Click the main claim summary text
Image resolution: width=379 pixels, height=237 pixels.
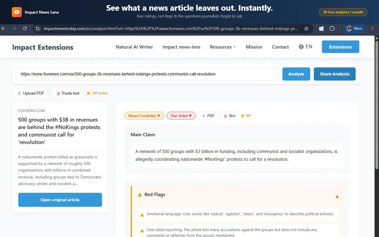(x=236, y=155)
